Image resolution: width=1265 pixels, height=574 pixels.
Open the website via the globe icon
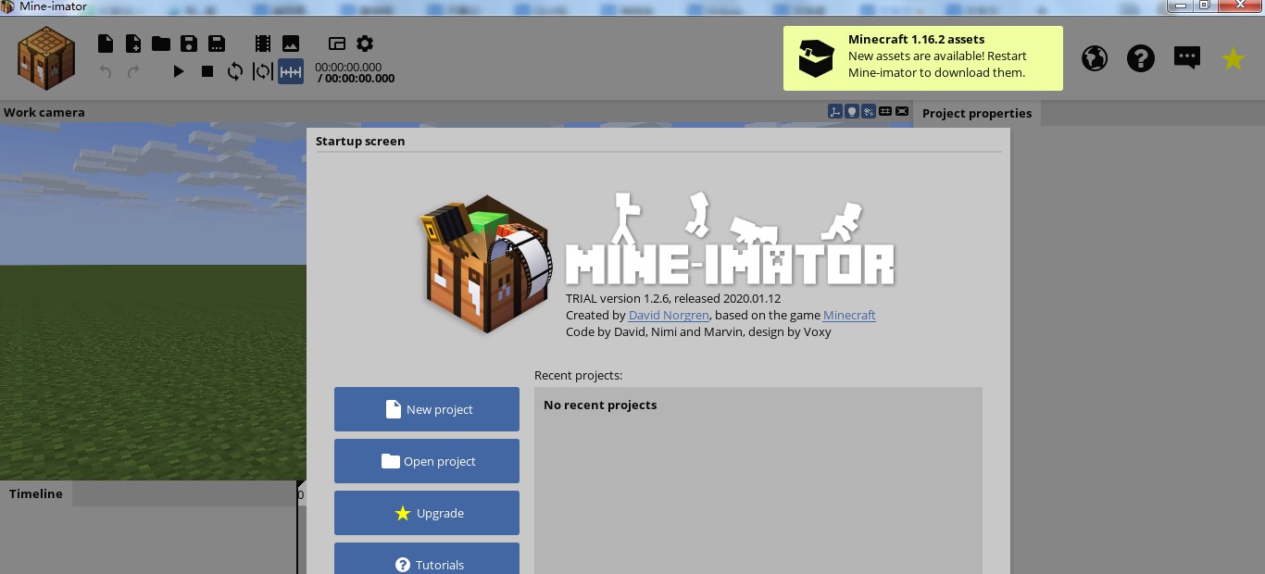click(x=1095, y=58)
